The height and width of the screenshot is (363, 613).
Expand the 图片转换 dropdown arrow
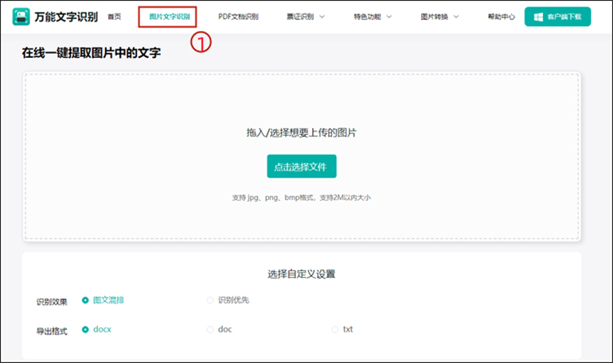[x=456, y=17]
